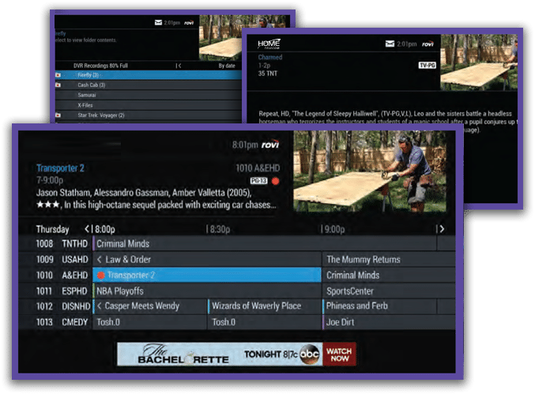Click red record icon beside Star Trek: Voyager
Image resolution: width=535 pixels, height=394 pixels.
(58, 116)
